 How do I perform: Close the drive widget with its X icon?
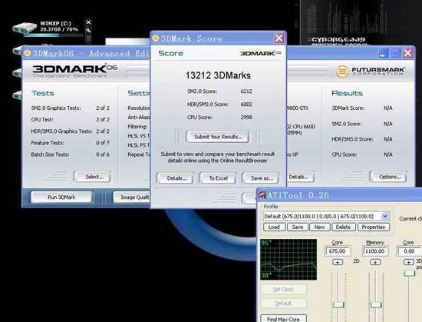coord(88,22)
